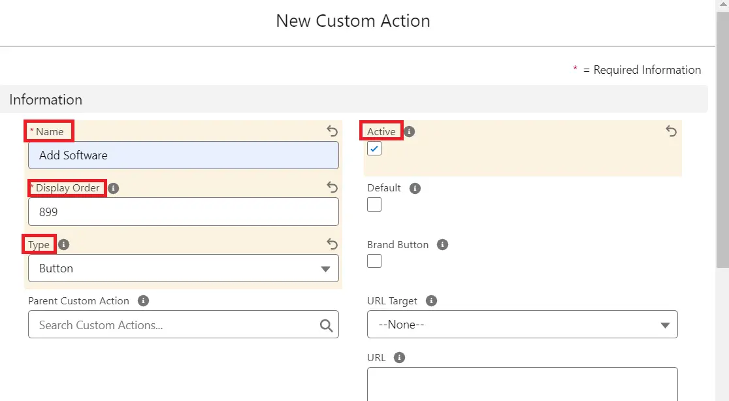Enable the Default checkbox
The height and width of the screenshot is (401, 729).
(x=374, y=204)
